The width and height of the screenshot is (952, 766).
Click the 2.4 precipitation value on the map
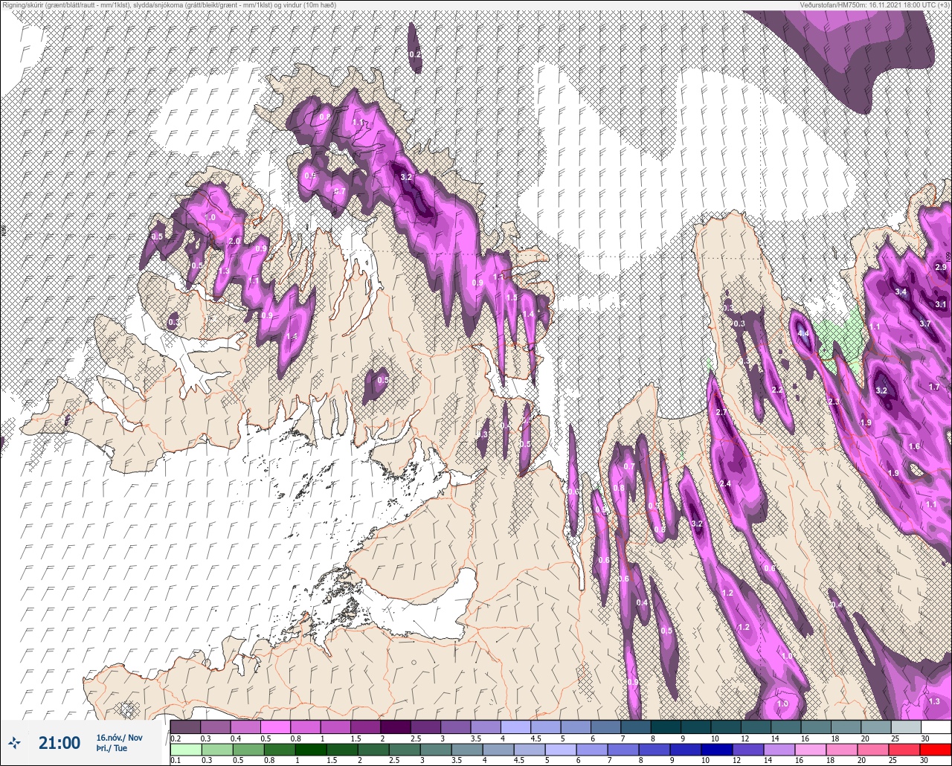[x=726, y=484]
